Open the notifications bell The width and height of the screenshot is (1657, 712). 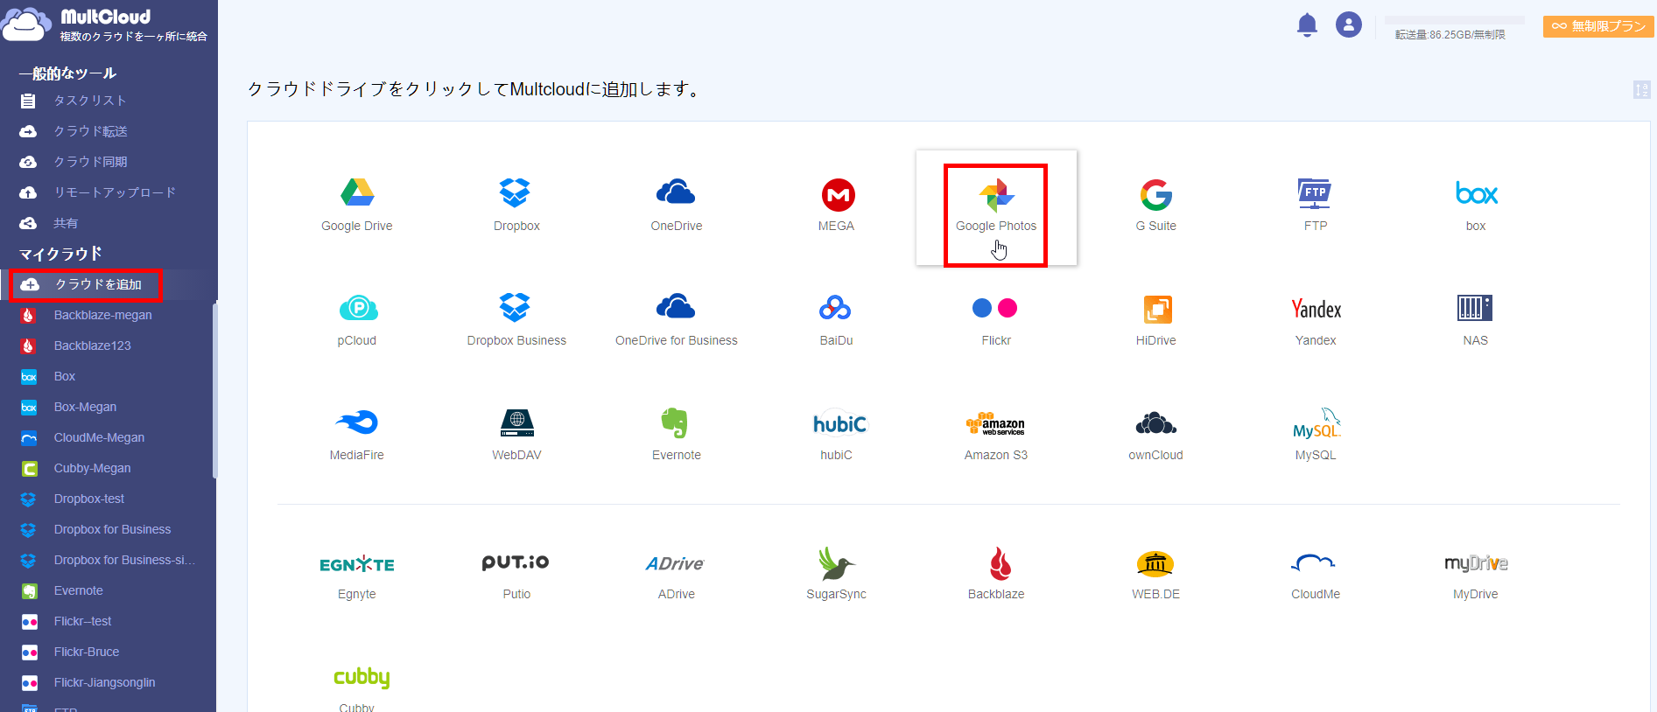1307,25
